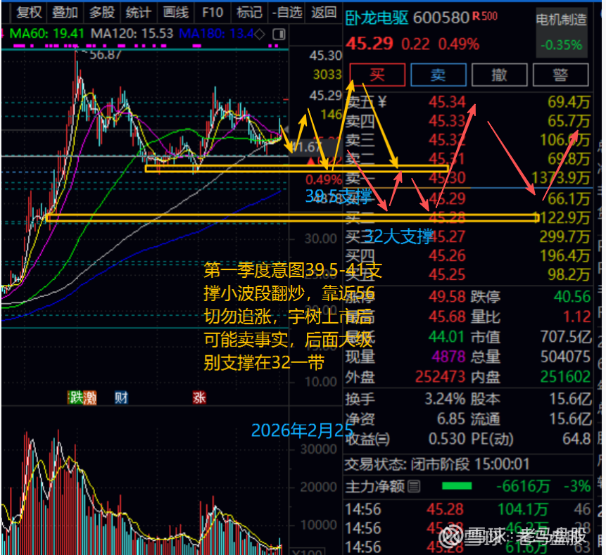Activate the 画线 draw-line tool
Viewport: 606px width, 555px height.
click(x=175, y=13)
